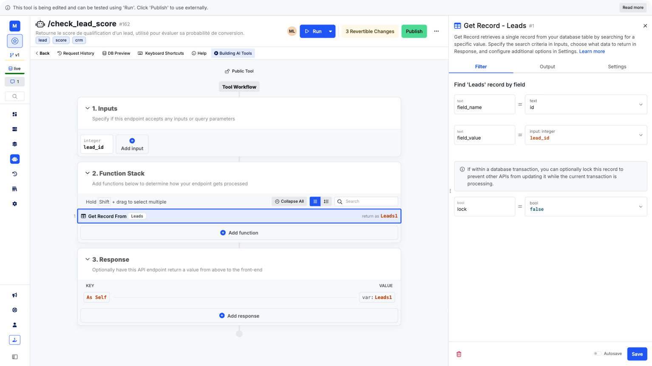Open the layers stack icon in sidebar
Screen dimensions: 652x366
15,144
